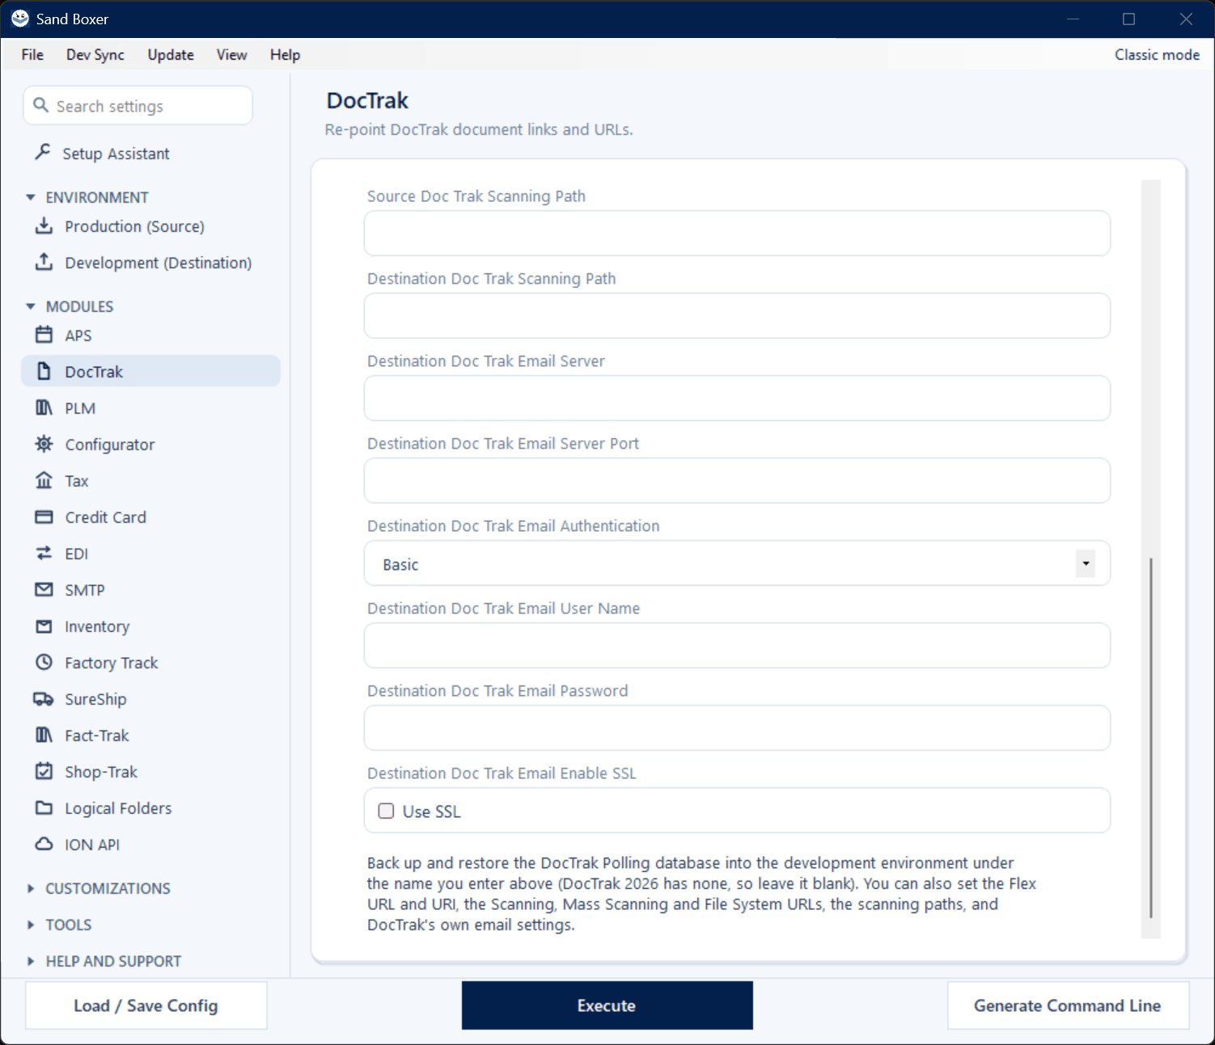
Task: Click the Setup Assistant wrench icon
Action: pos(43,152)
